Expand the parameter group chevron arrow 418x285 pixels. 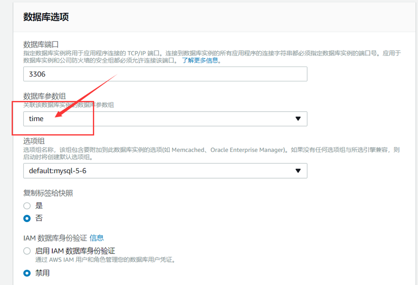pyautogui.click(x=298, y=119)
